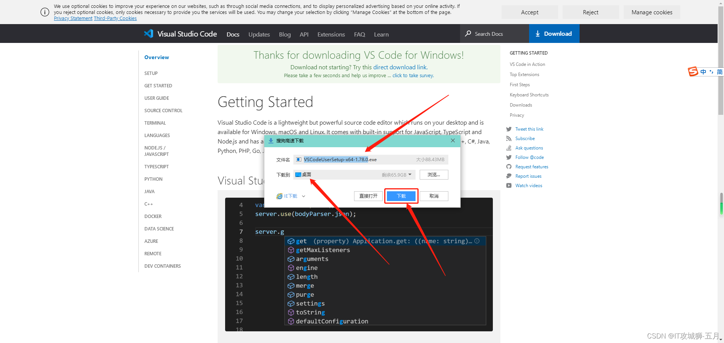724x343 pixels.
Task: Open SOURCE CONTROL in left sidebar
Action: coord(163,110)
